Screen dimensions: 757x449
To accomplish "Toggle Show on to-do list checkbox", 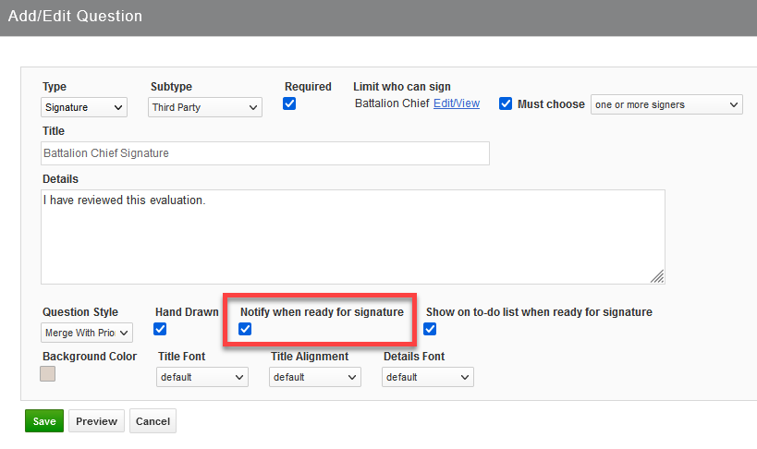I will (430, 329).
